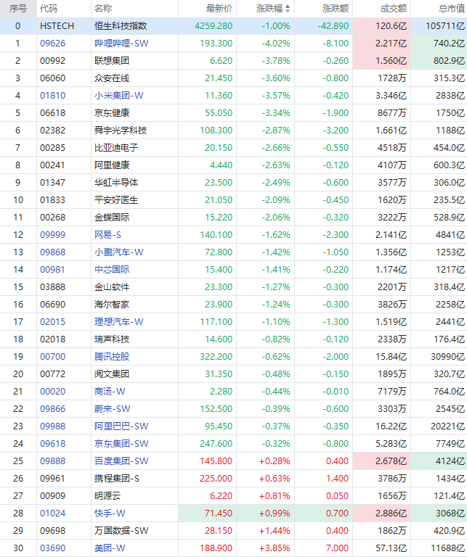
Task: Open 中芯国际 stock link
Action: pos(112,270)
